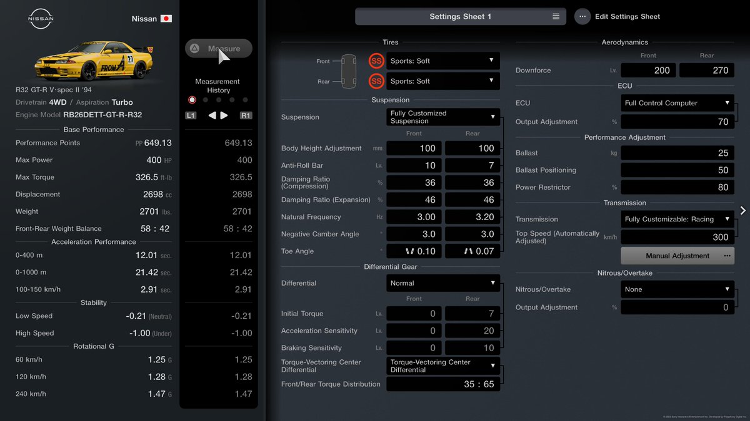
Task: Select ballast weight field 25
Action: tap(677, 153)
